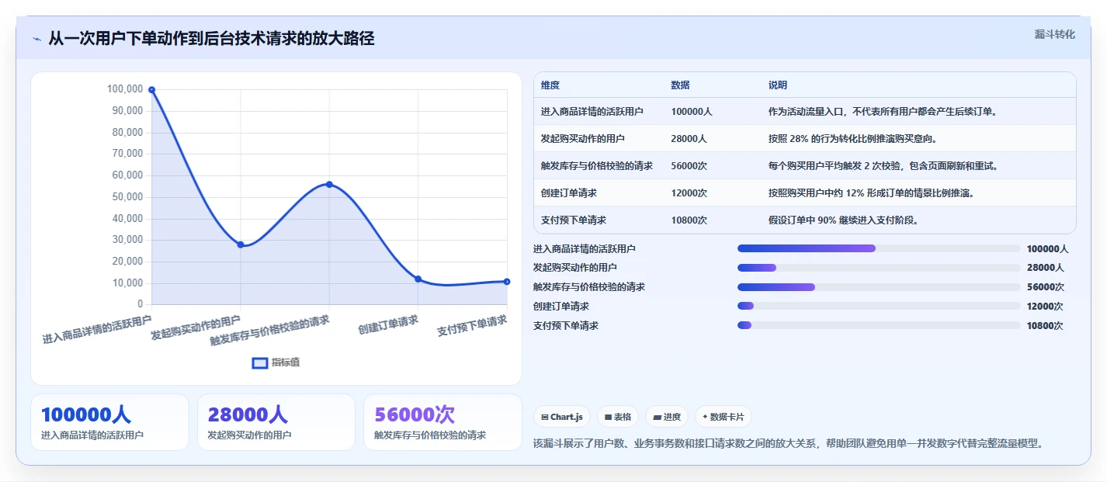Click the 进度 tag chip
This screenshot has width=1107, height=482.
667,417
